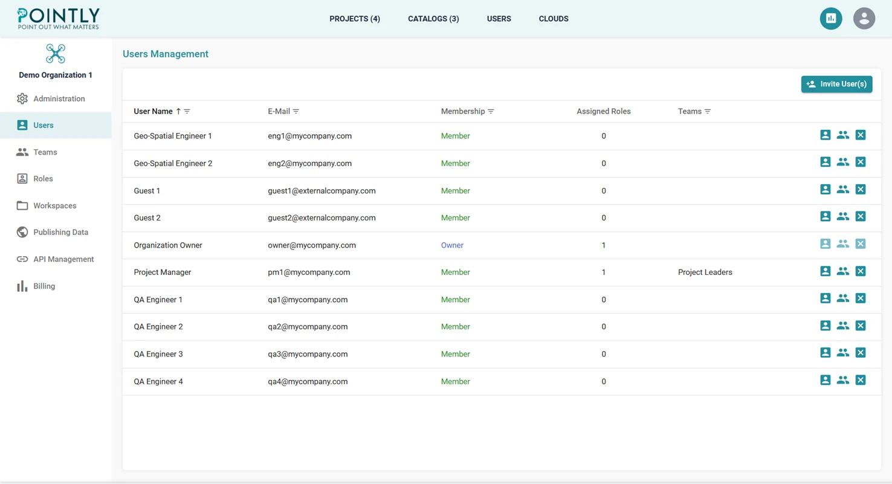Open Billing in sidebar

pyautogui.click(x=56, y=286)
